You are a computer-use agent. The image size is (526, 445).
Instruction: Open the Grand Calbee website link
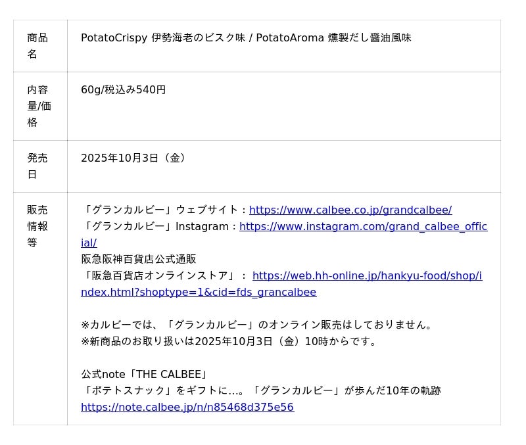coord(350,210)
